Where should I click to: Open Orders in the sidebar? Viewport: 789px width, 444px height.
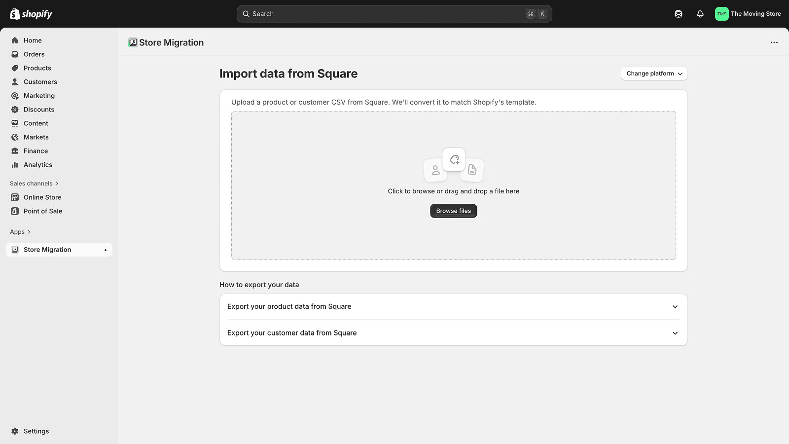coord(59,54)
